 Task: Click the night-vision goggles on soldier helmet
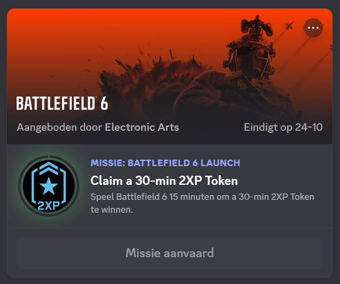[x=256, y=27]
